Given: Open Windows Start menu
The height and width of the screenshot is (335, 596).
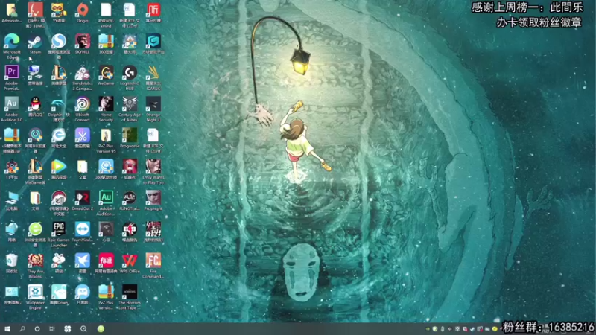Looking at the screenshot, I should 7,329.
